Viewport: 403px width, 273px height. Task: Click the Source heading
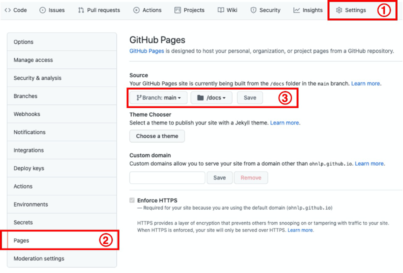pyautogui.click(x=139, y=75)
